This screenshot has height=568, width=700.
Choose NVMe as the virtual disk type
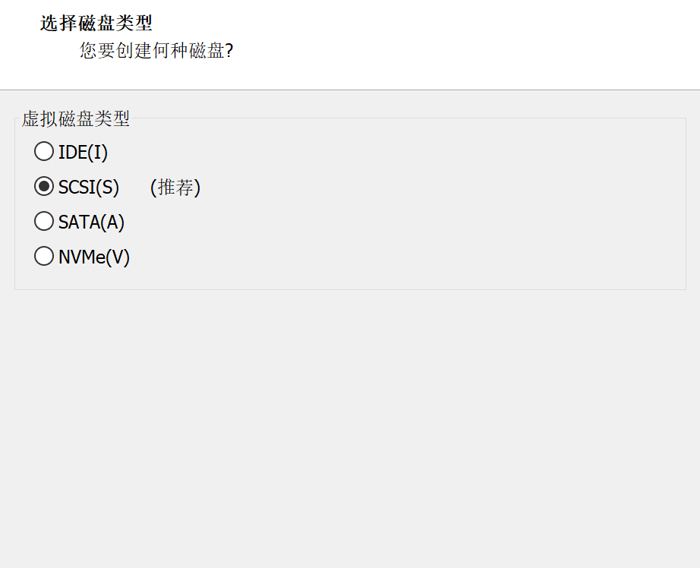(44, 257)
